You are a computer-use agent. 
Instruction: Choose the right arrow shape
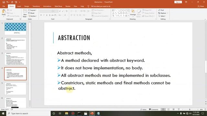pyautogui.click(x=121, y=13)
